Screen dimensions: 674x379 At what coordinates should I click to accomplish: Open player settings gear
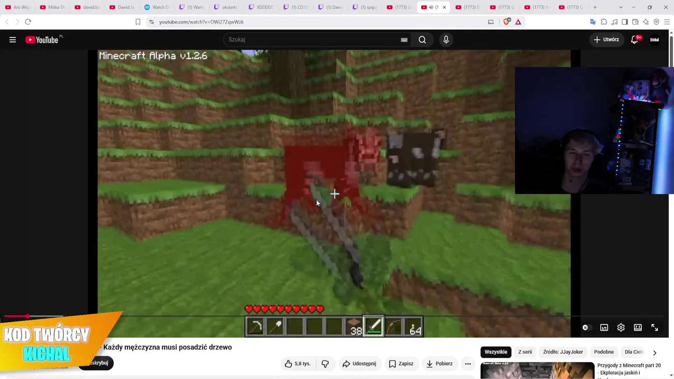click(x=621, y=327)
